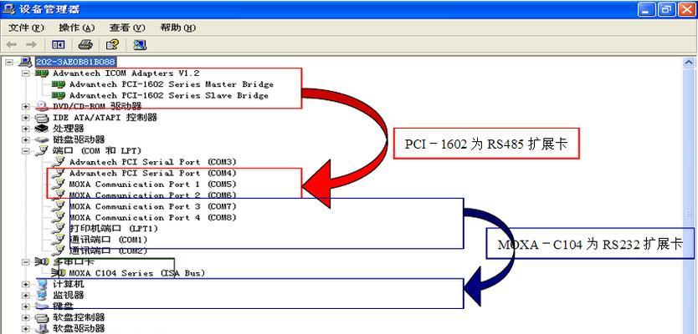Click the Forward arrow toolbar button
The image size is (698, 334).
[31, 45]
